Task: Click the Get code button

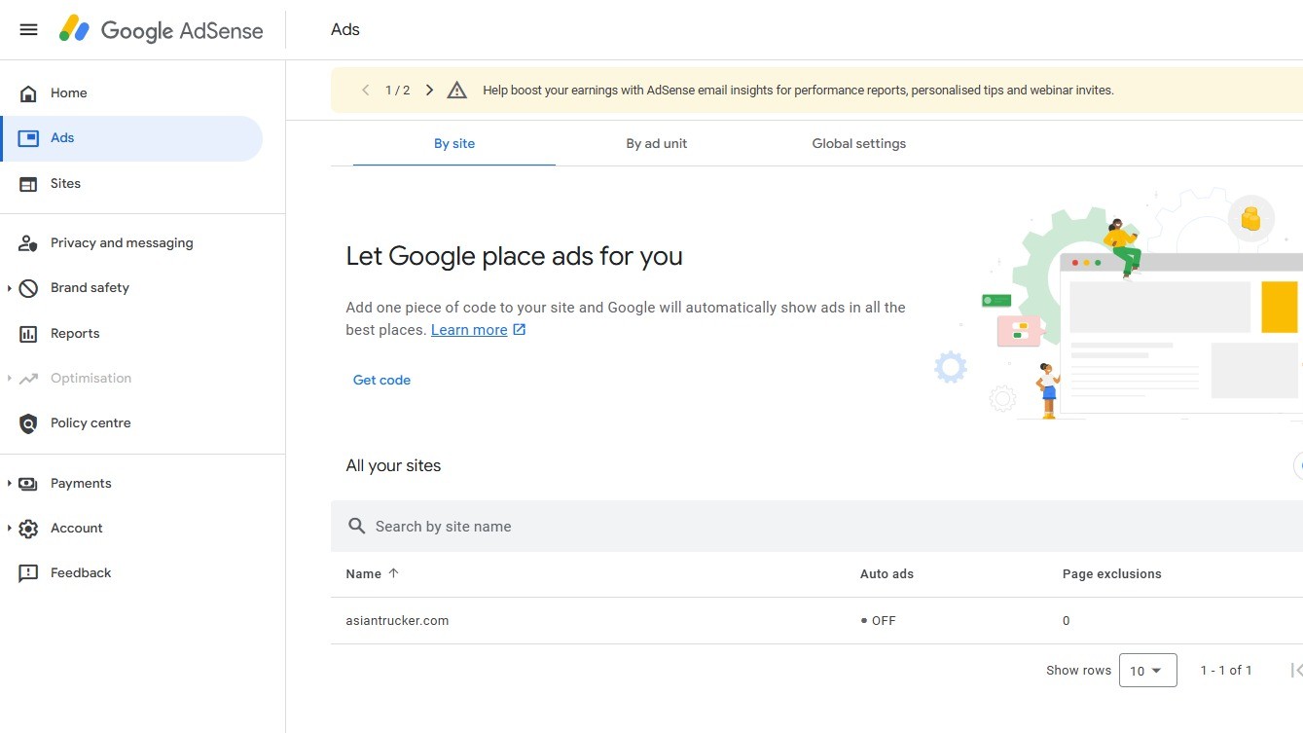Action: pos(381,381)
